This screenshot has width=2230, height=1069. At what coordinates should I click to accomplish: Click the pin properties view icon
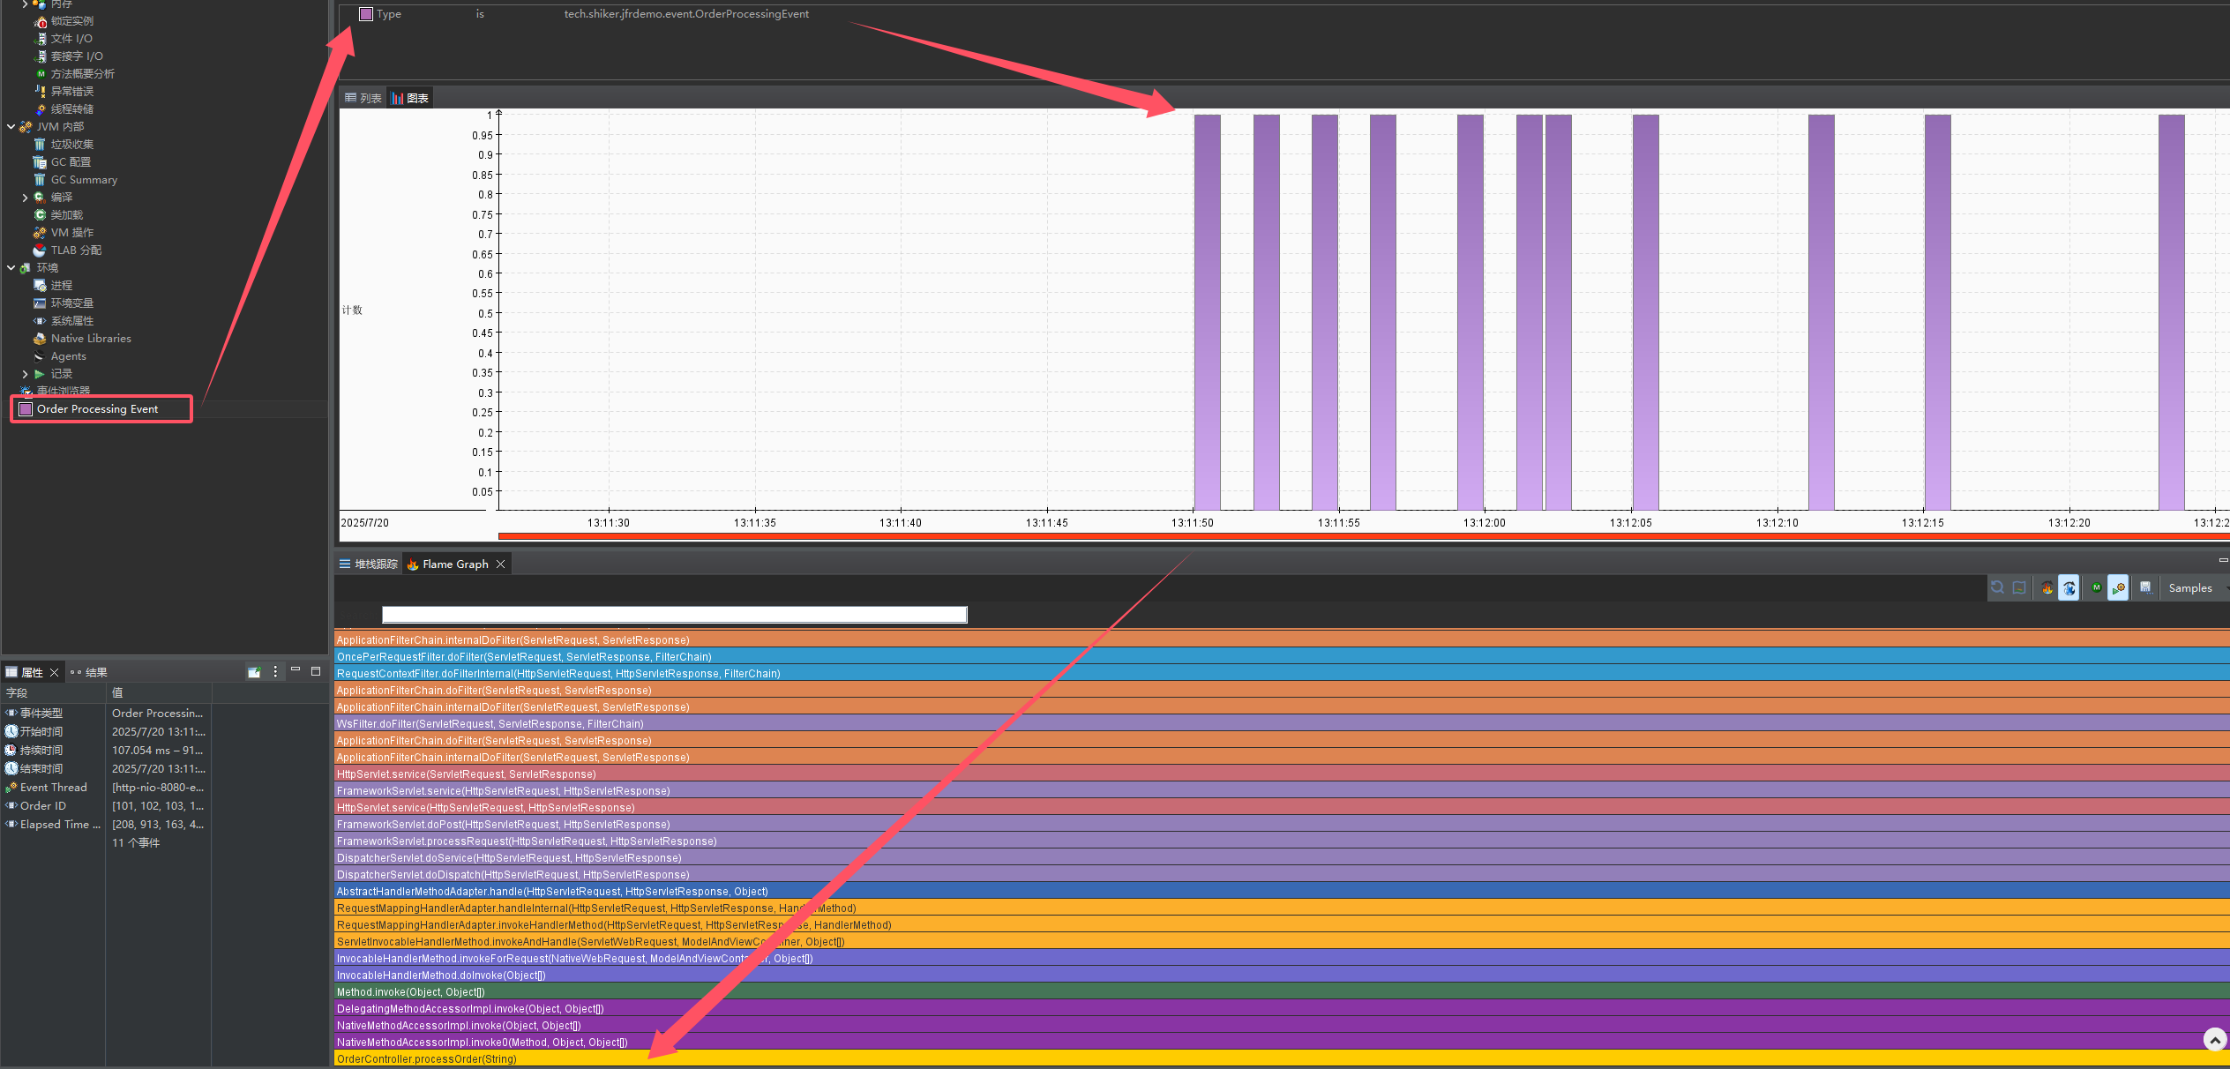point(254,672)
